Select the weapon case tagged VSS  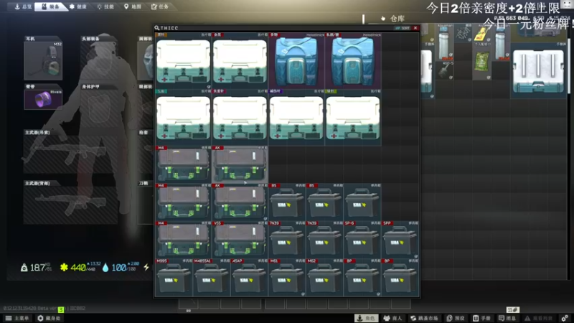click(240, 239)
